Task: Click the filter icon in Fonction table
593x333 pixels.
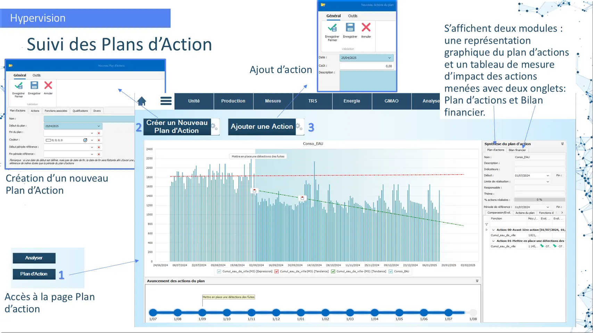Action: (486, 224)
